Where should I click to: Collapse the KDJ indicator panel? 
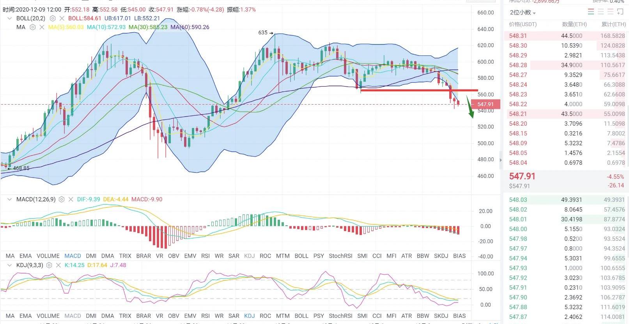(9, 265)
